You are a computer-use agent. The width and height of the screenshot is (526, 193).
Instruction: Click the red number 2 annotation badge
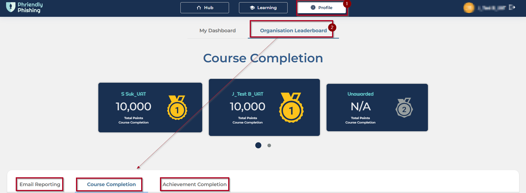[x=332, y=28]
